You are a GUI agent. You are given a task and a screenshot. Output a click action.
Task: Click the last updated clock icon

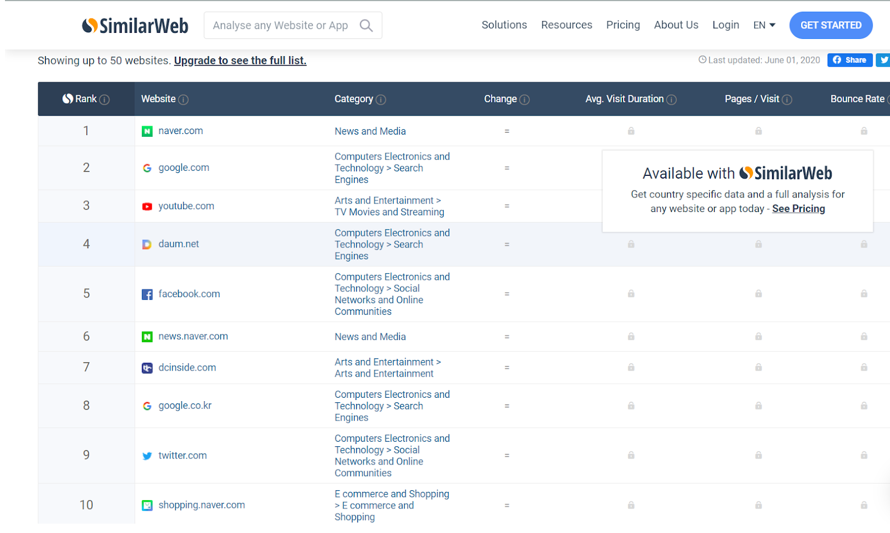click(703, 60)
